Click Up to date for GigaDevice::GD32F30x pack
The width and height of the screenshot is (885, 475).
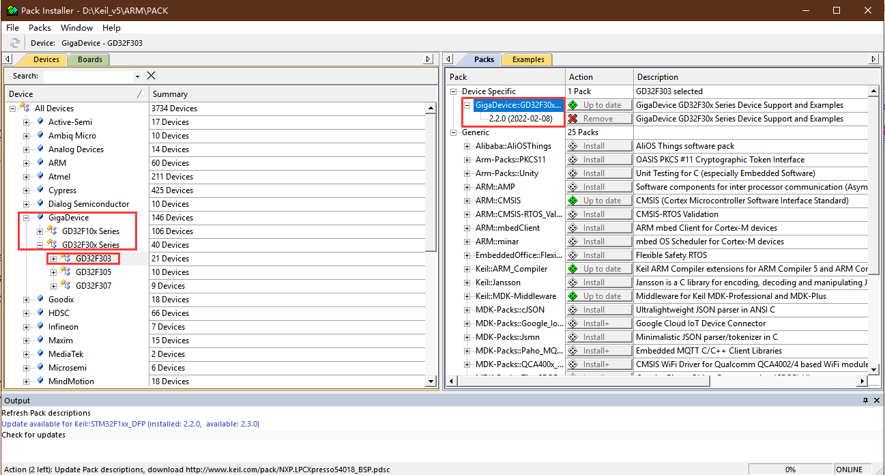[x=599, y=105]
